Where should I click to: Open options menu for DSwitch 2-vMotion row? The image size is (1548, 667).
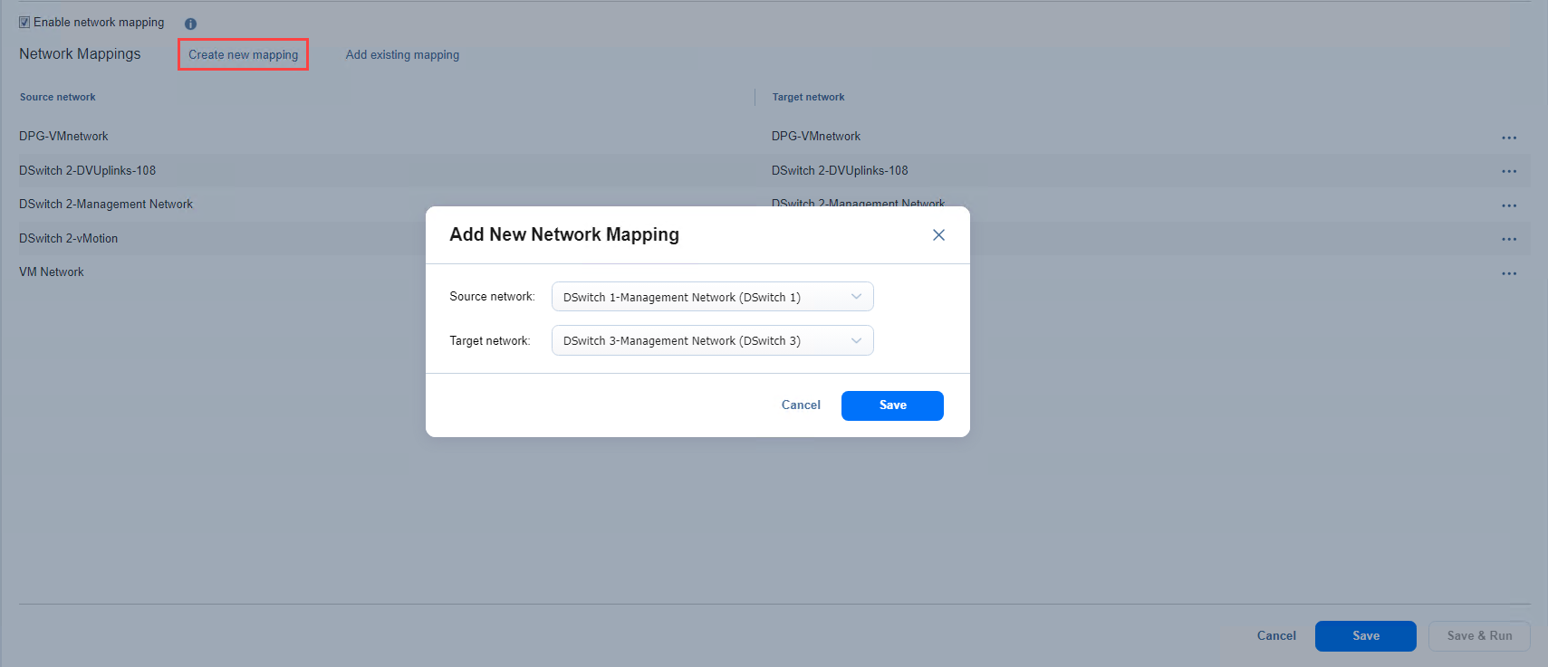(x=1508, y=239)
